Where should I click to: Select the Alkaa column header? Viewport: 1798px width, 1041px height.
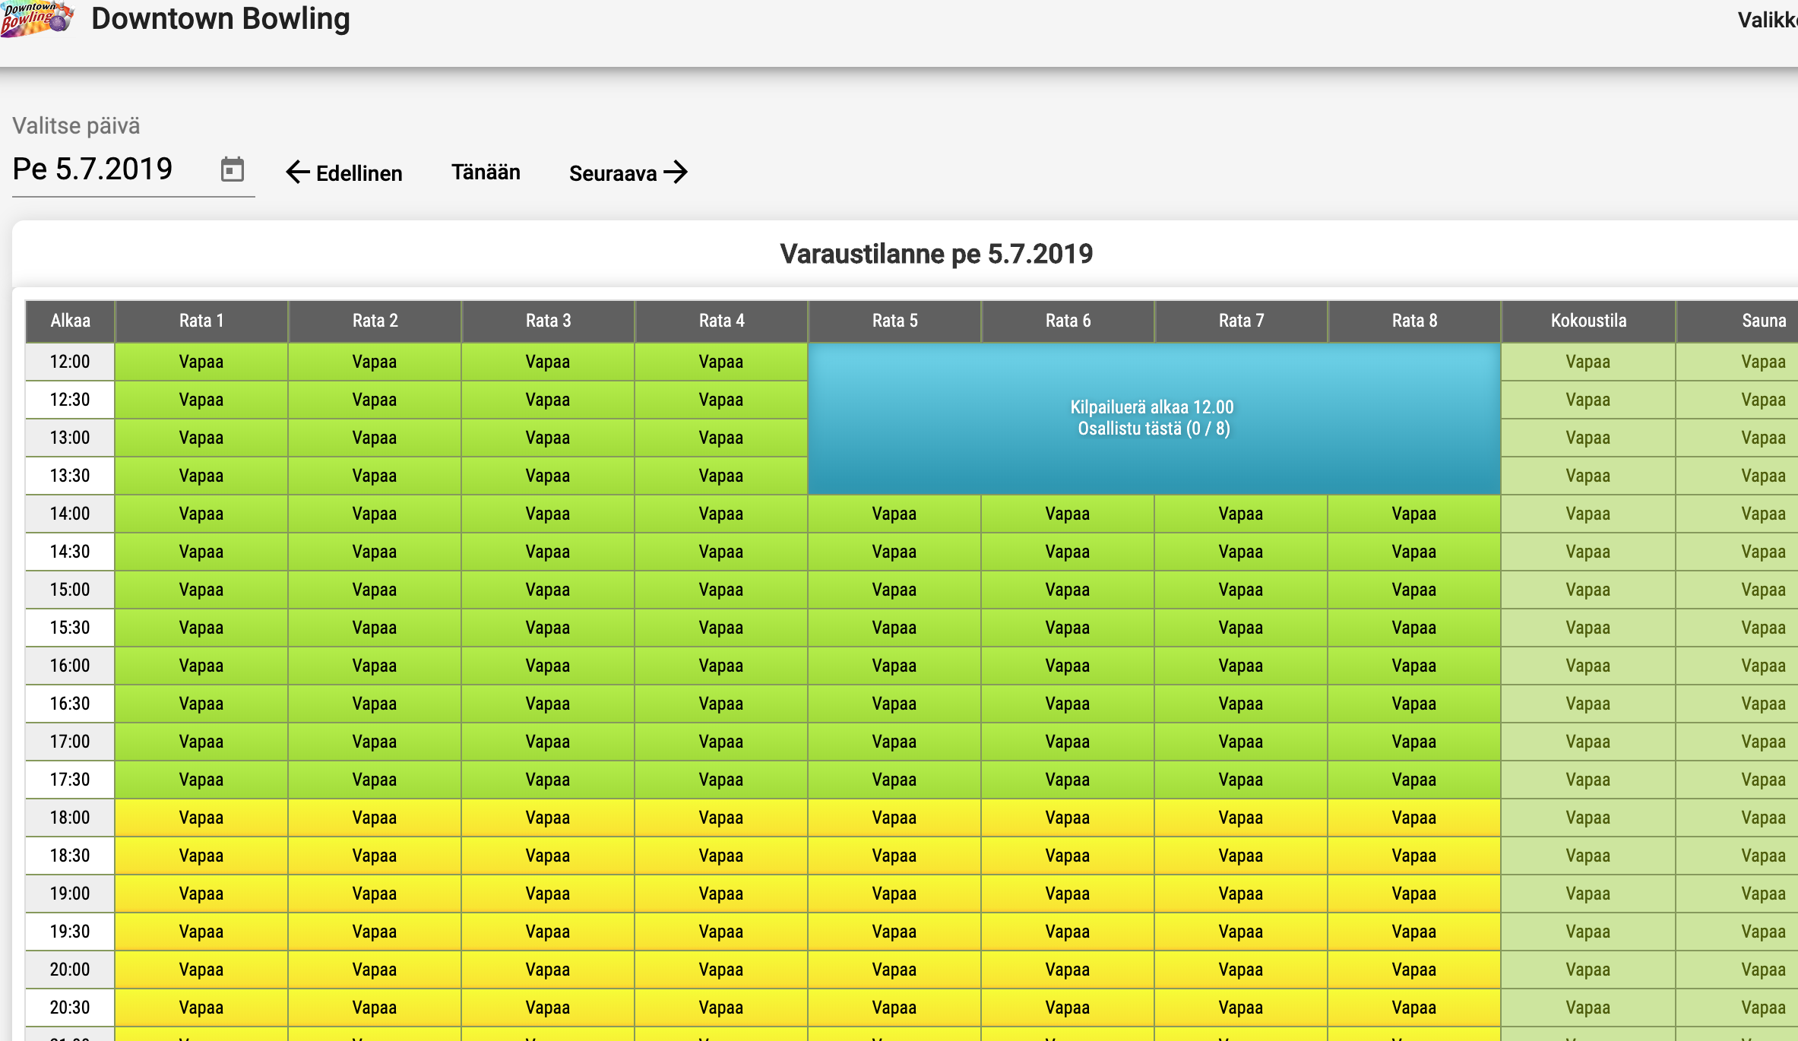click(70, 321)
